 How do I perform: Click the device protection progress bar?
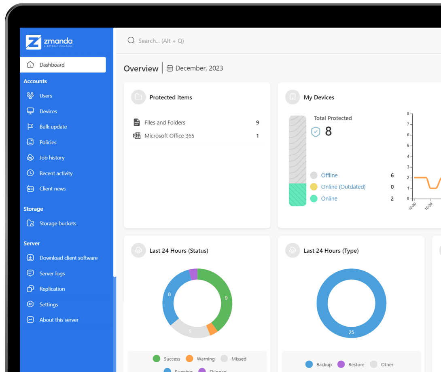(297, 161)
